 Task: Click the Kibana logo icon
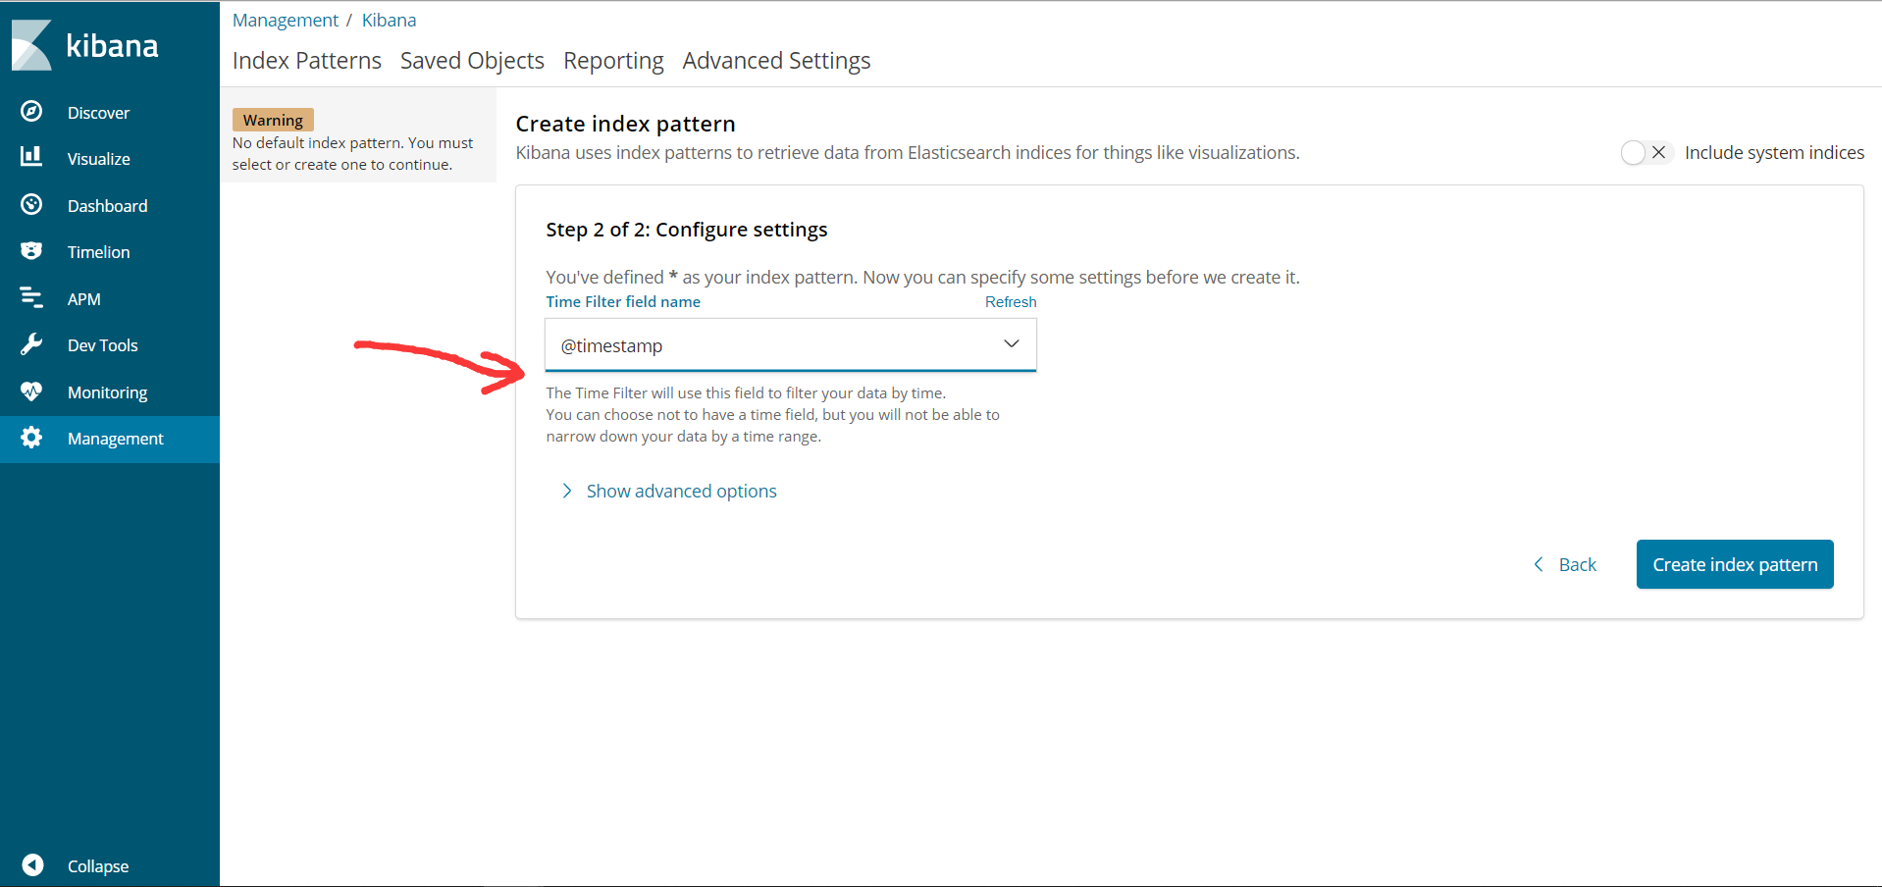point(31,45)
